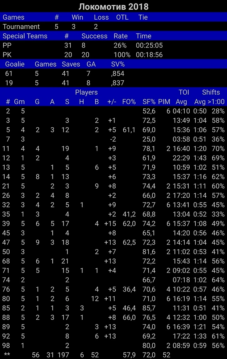Select player number 71 row
The width and height of the screenshot is (227, 359).
coord(113,271)
